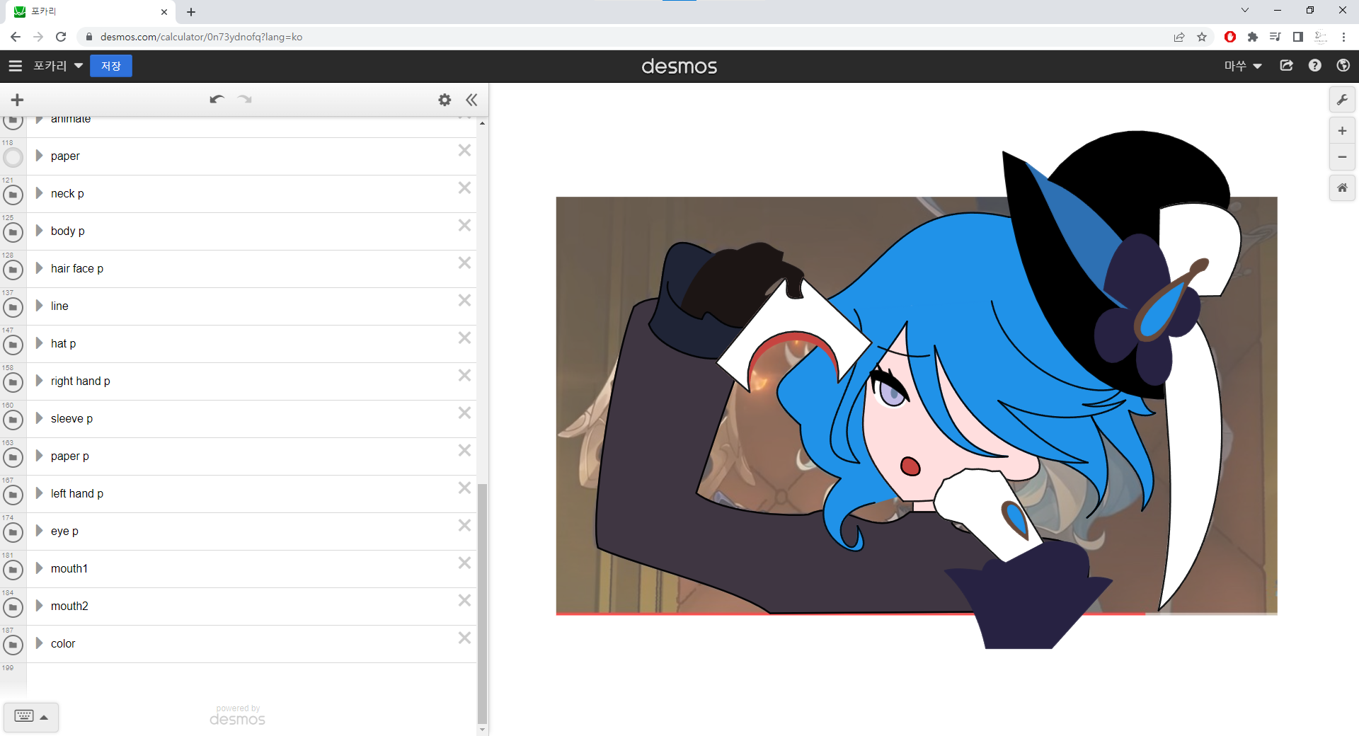The image size is (1359, 736).
Task: Bookmark this page with star icon
Action: point(1202,37)
